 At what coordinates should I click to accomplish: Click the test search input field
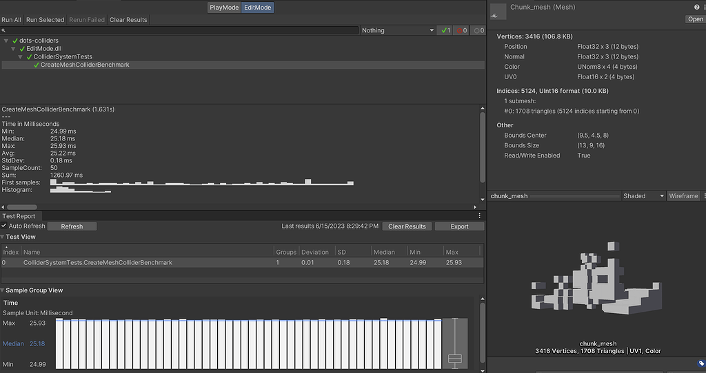point(179,30)
